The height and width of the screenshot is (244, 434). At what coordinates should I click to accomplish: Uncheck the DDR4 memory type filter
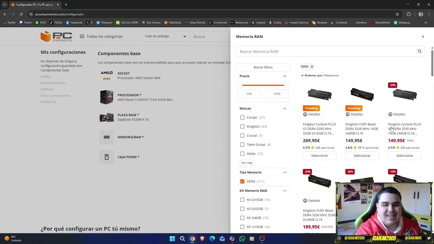[x=242, y=182]
